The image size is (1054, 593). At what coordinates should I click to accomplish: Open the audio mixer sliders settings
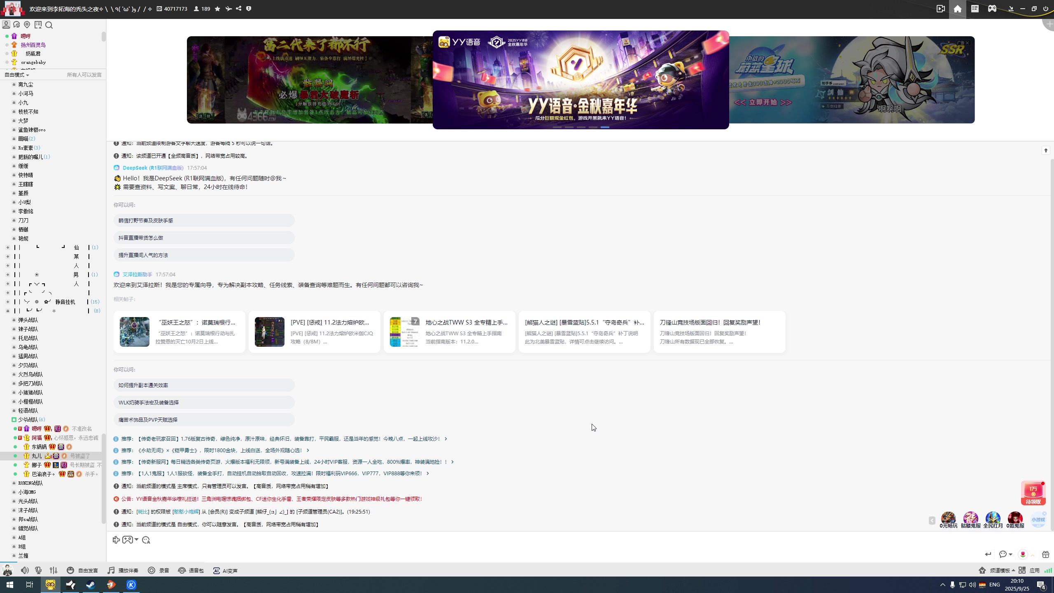pos(54,570)
